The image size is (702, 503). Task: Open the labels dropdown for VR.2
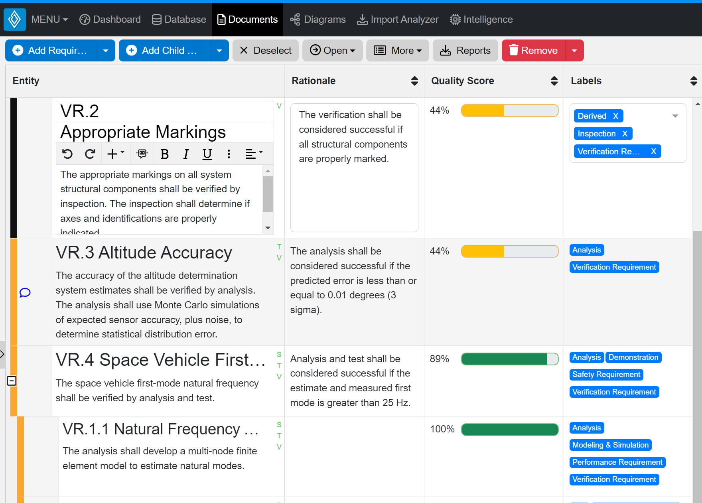(675, 116)
